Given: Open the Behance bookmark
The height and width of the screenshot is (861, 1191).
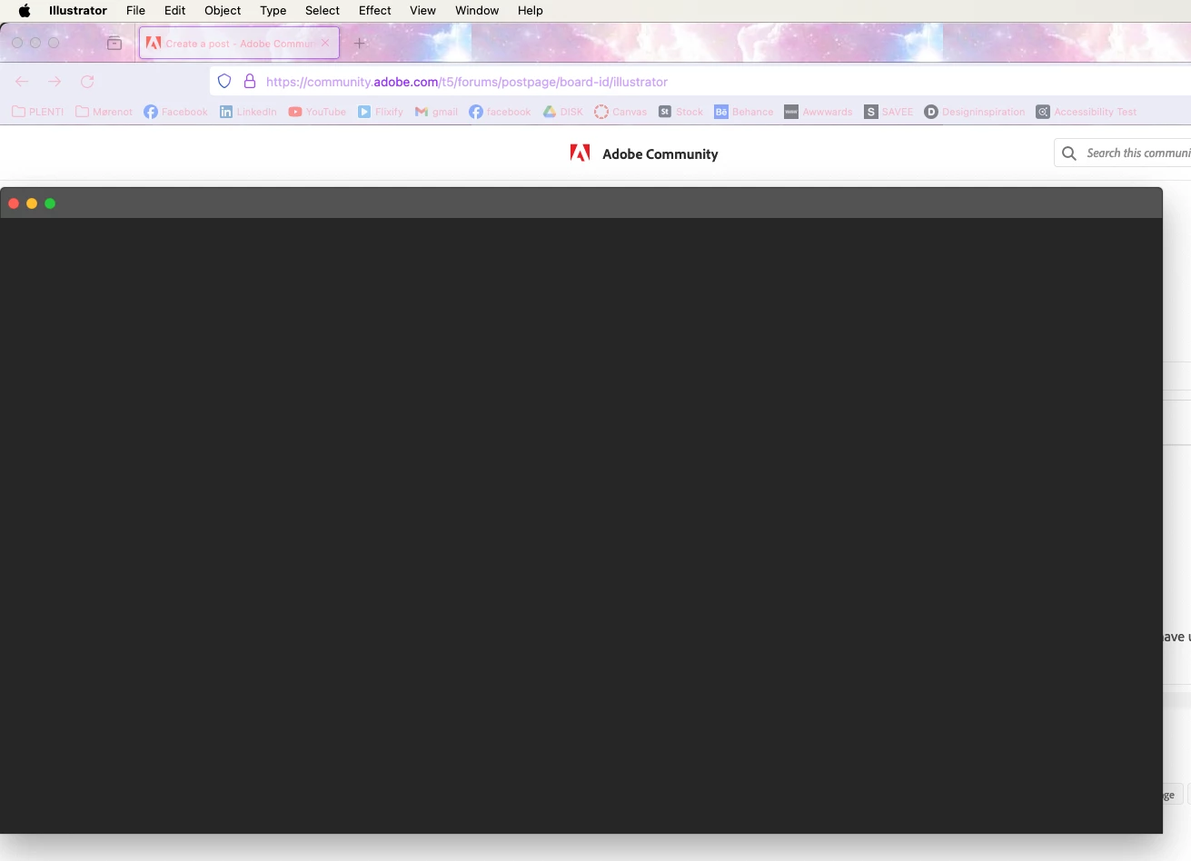Looking at the screenshot, I should pos(744,112).
